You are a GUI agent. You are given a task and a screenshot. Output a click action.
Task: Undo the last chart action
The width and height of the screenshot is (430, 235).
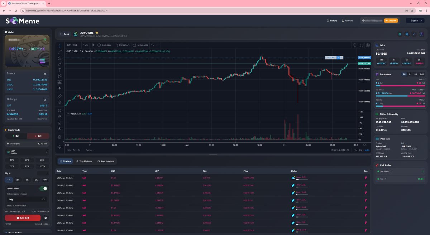click(152, 45)
